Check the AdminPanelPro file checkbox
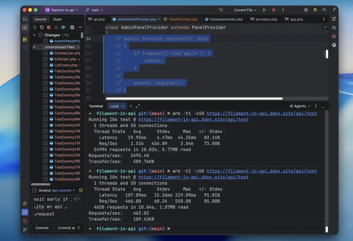This screenshot has height=241, width=353. (45, 41)
